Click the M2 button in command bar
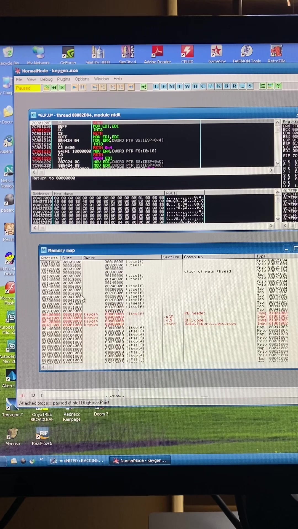 tap(33, 396)
